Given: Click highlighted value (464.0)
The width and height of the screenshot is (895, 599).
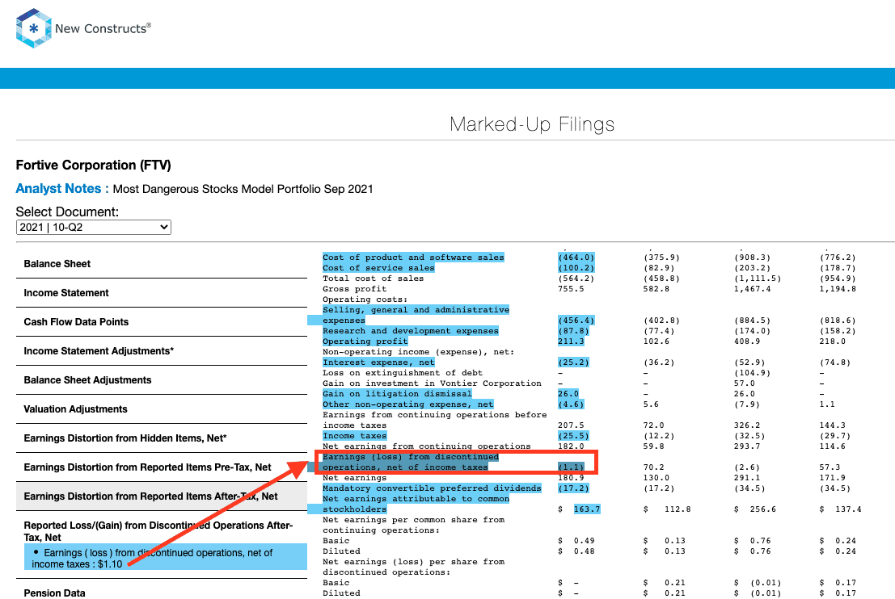Looking at the screenshot, I should click(576, 258).
